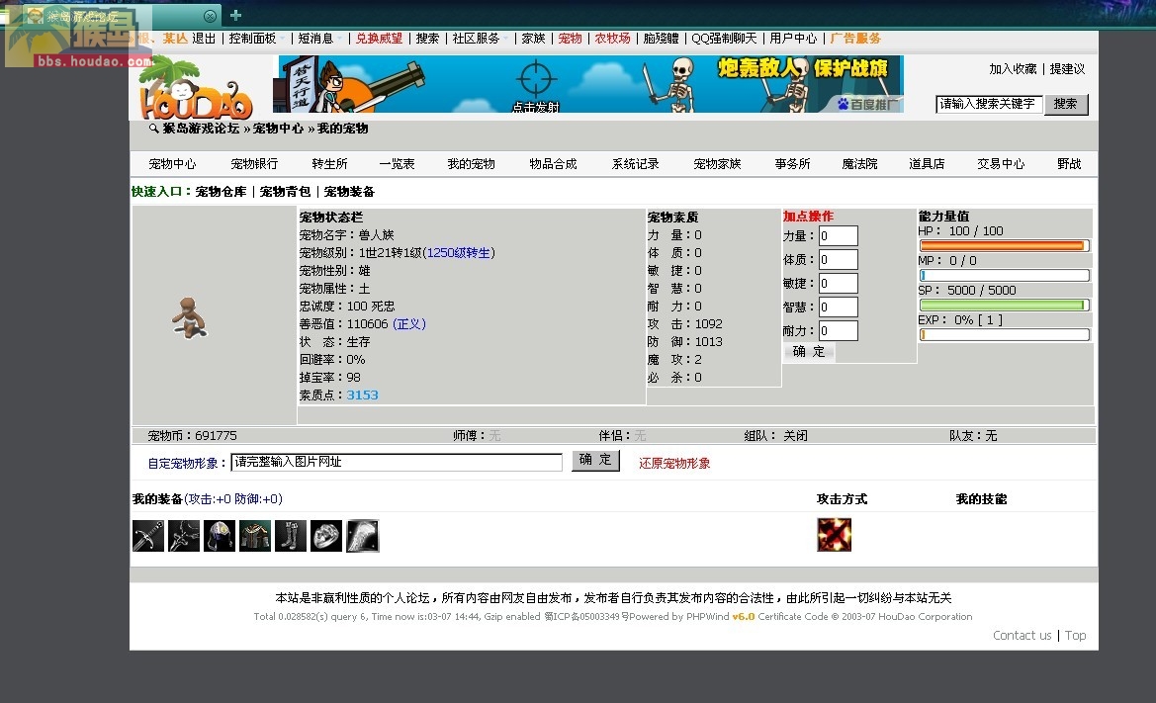
Task: Click the dagger equipment icon
Action: pyautogui.click(x=184, y=536)
